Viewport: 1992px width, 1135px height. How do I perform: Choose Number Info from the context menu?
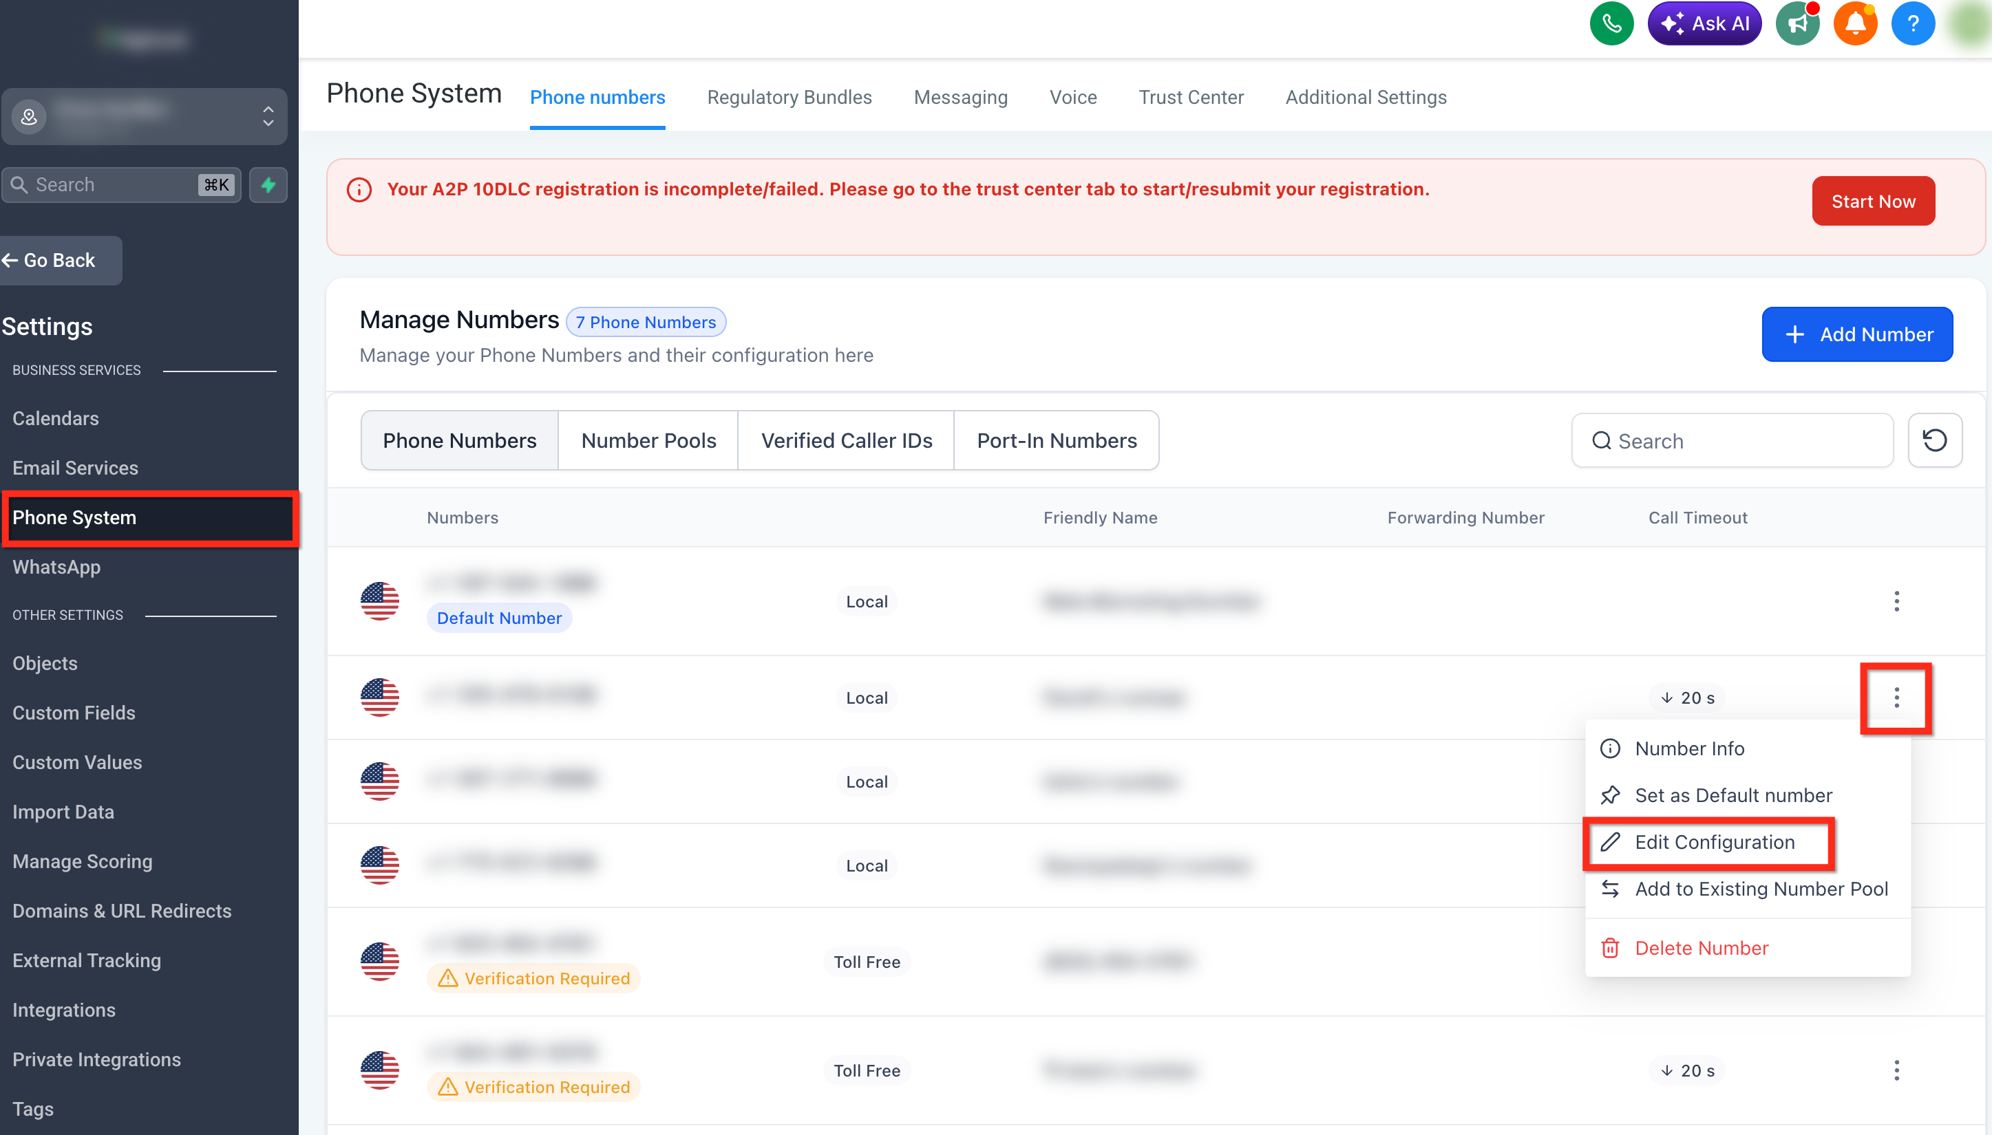(x=1747, y=748)
